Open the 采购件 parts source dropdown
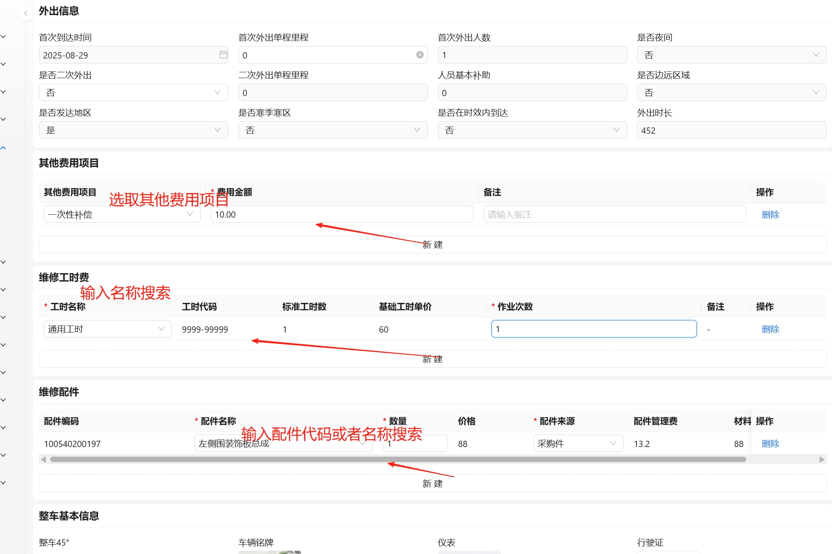Viewport: 832px width, 554px height. pos(578,443)
